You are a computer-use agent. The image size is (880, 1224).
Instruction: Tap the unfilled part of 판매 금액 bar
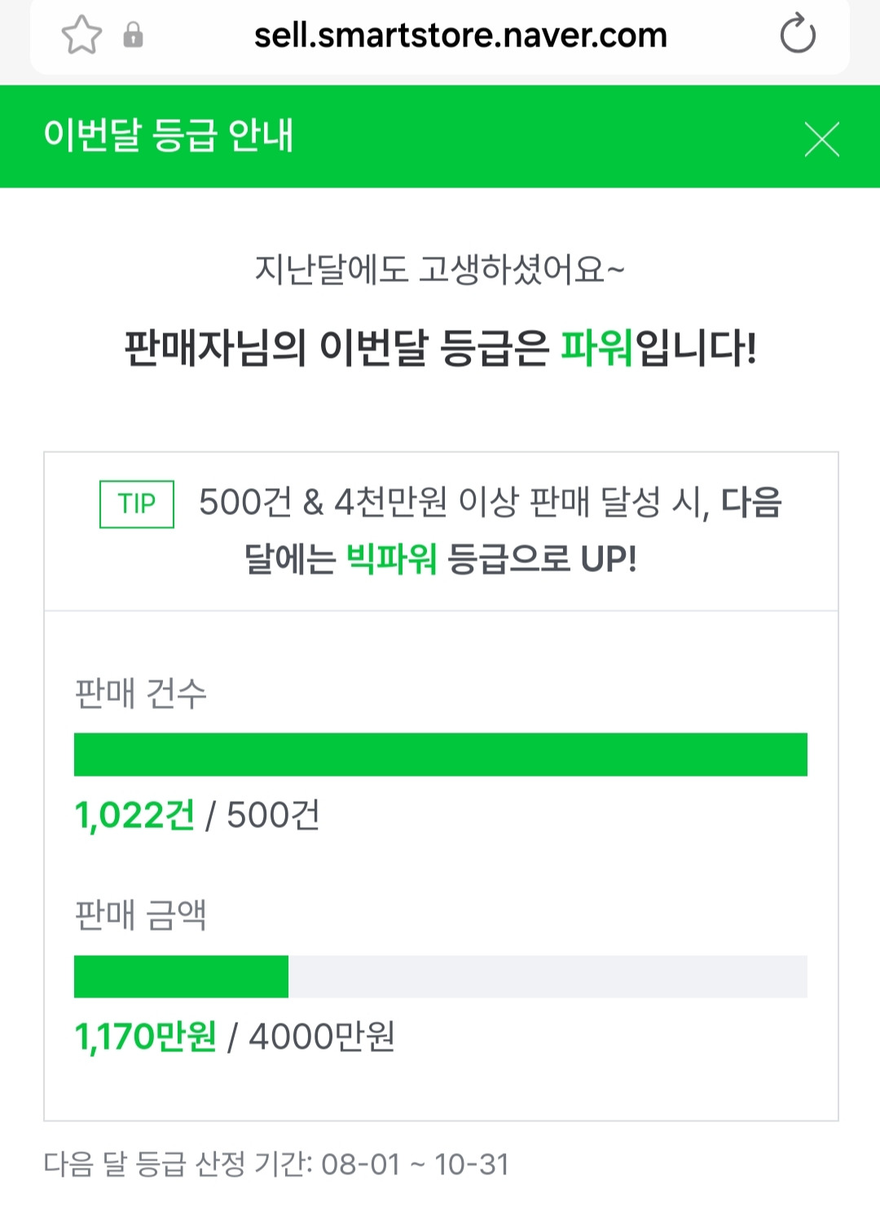click(548, 976)
